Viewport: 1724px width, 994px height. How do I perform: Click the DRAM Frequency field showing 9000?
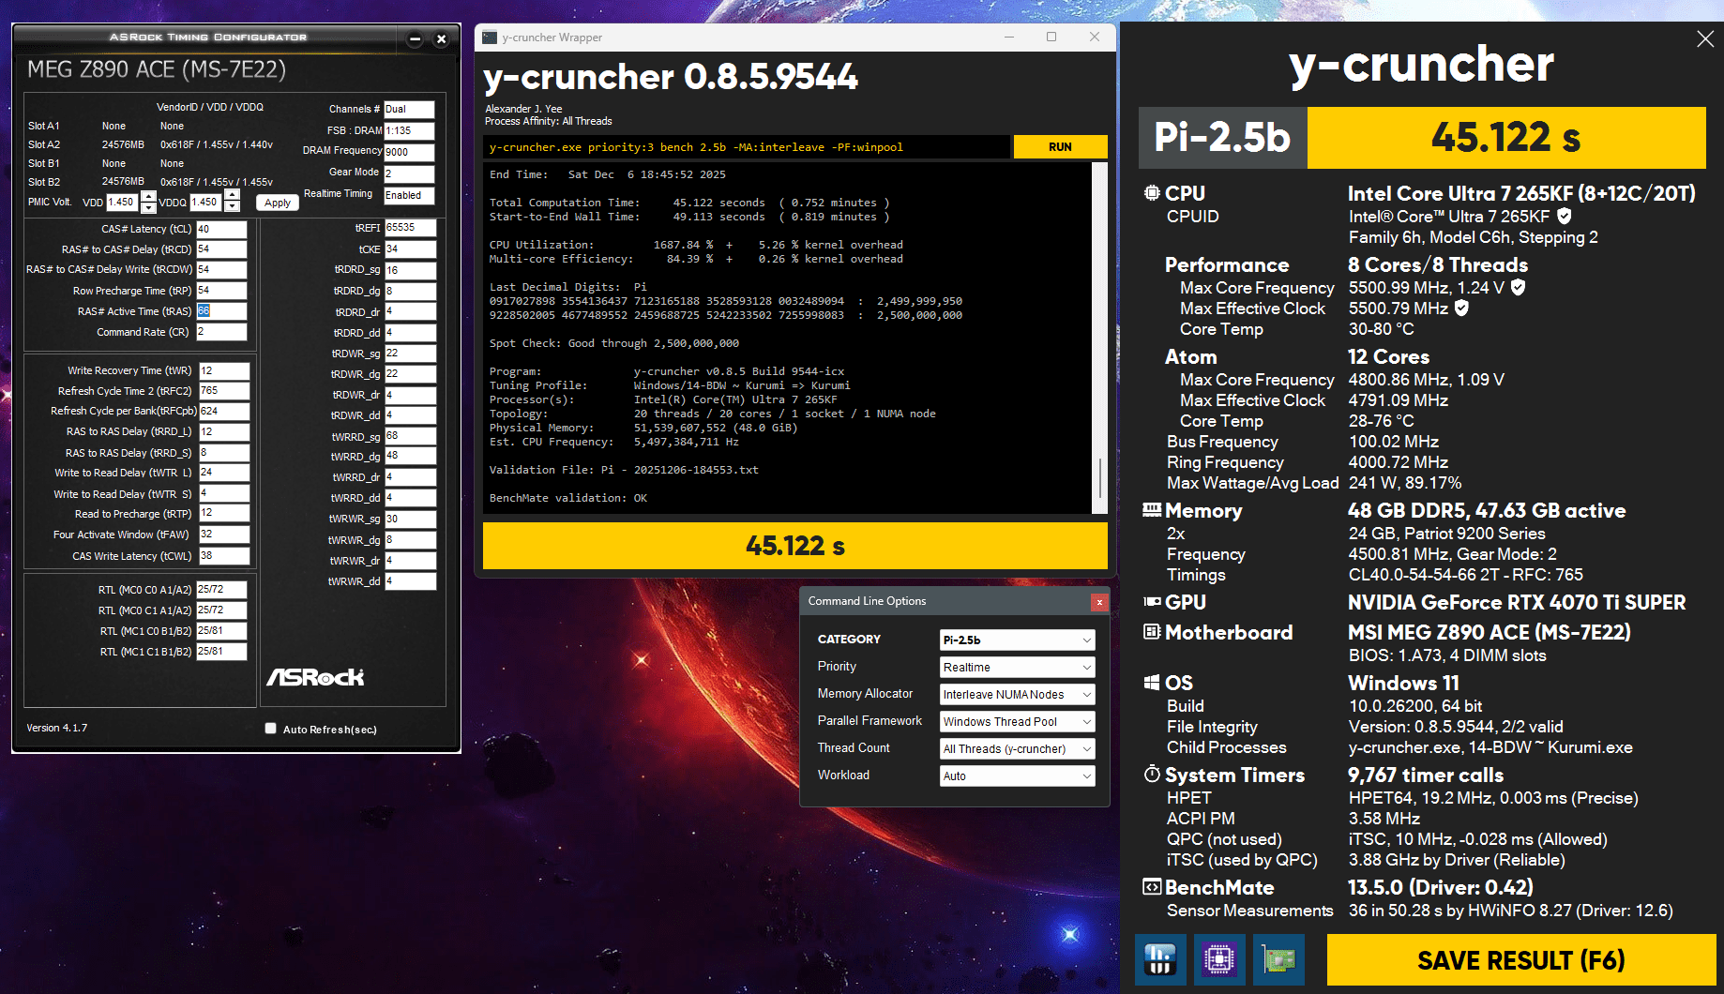pos(409,152)
